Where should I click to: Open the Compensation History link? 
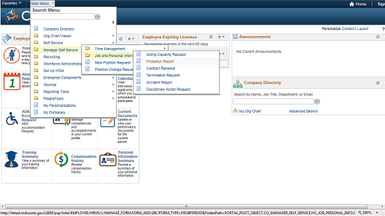point(84,158)
